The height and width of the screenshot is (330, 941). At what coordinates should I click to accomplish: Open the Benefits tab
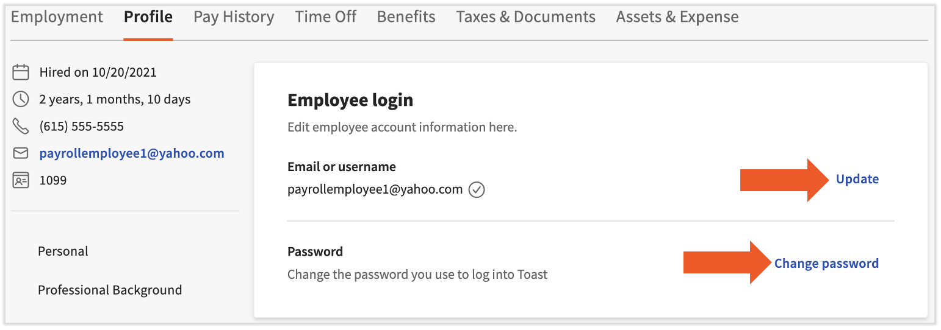pyautogui.click(x=406, y=17)
